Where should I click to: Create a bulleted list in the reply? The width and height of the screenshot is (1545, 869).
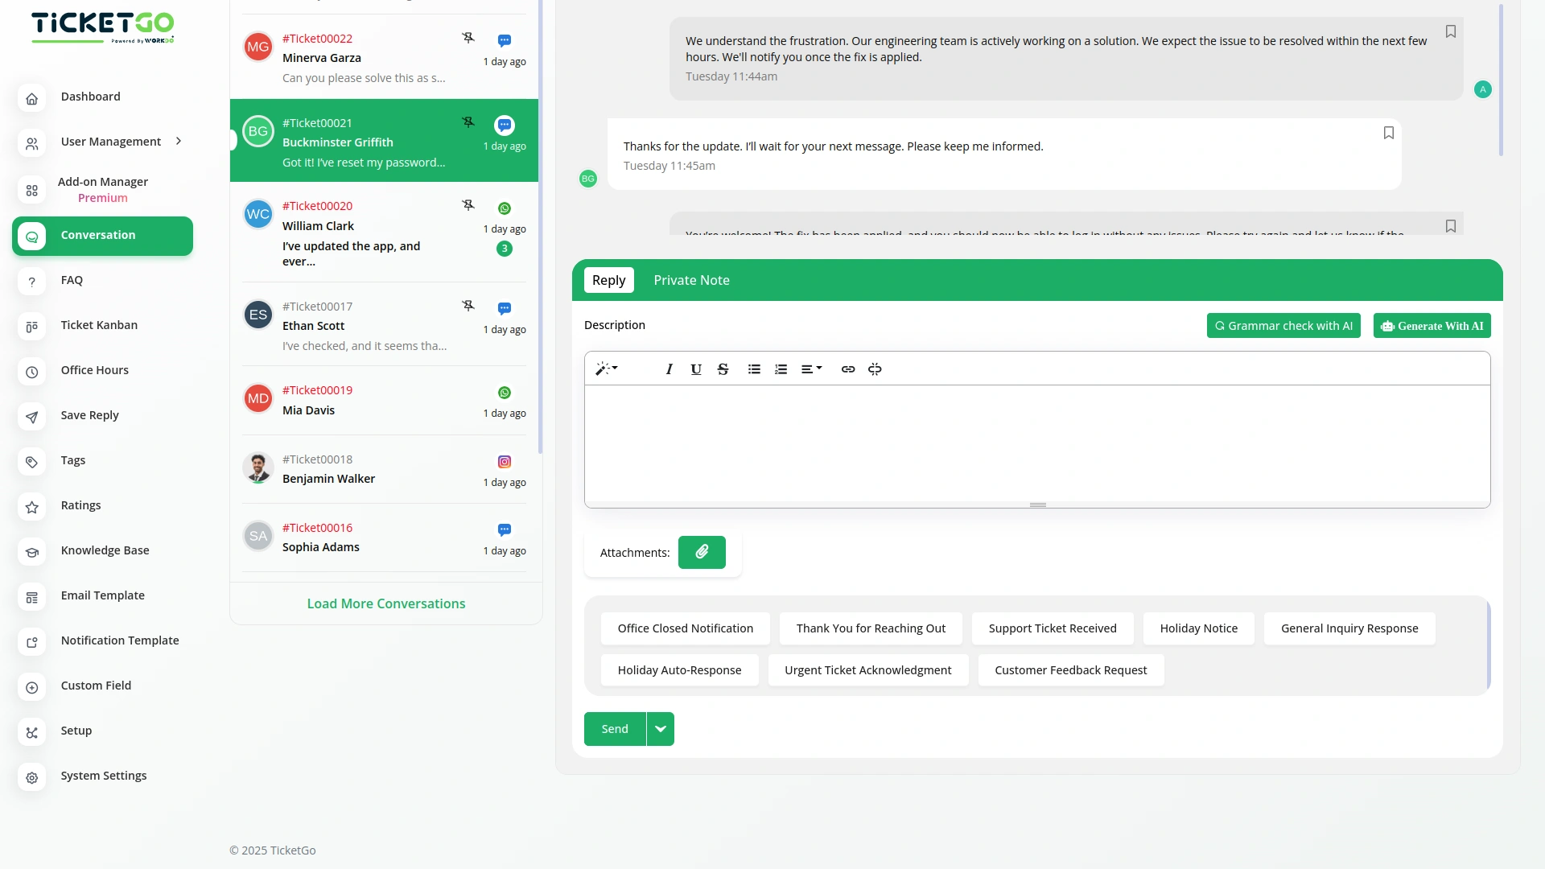754,369
